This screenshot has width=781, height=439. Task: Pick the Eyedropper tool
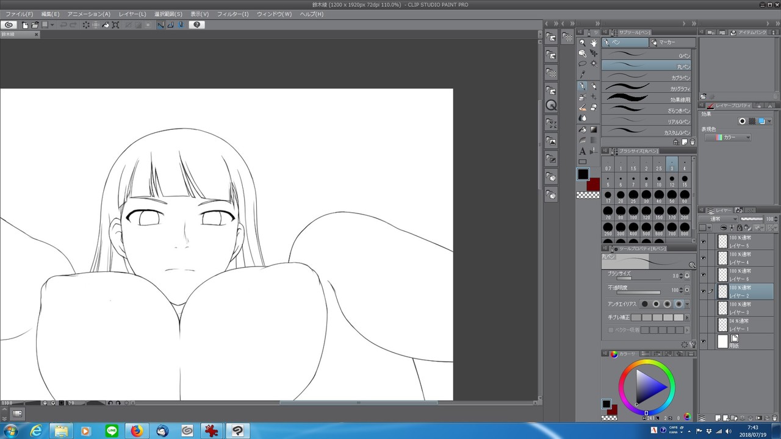pyautogui.click(x=583, y=74)
